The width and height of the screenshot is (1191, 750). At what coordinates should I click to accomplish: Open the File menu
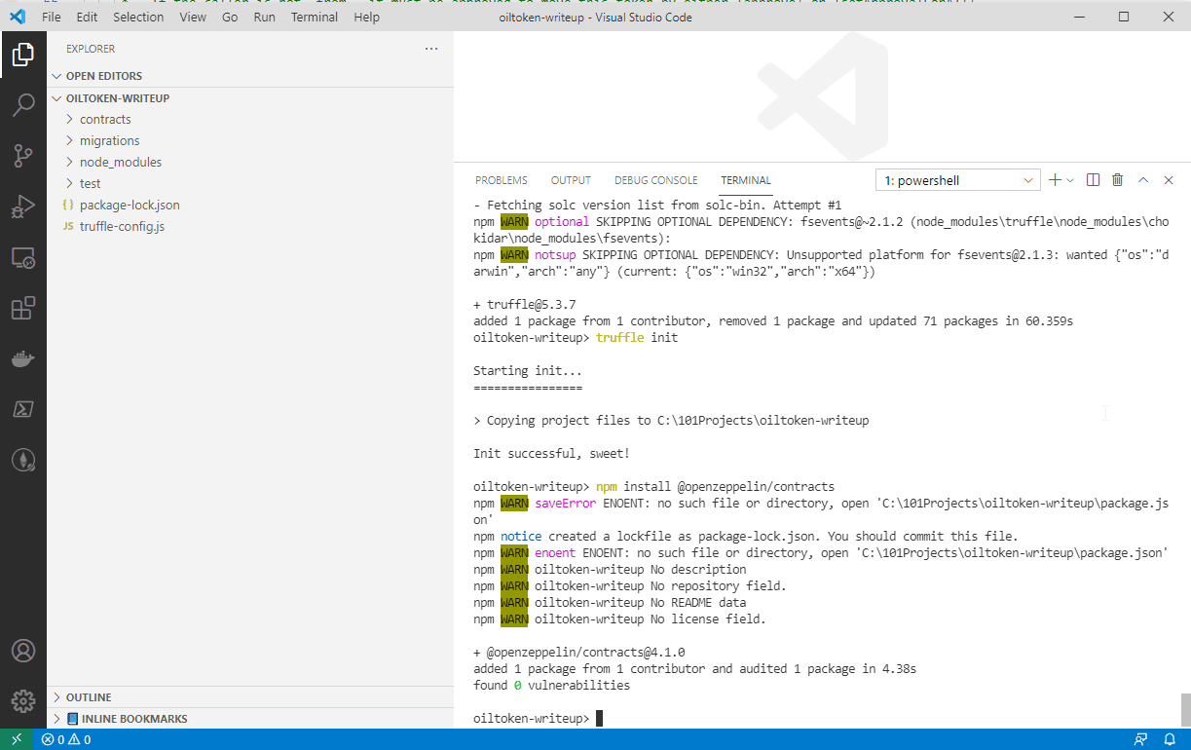52,17
